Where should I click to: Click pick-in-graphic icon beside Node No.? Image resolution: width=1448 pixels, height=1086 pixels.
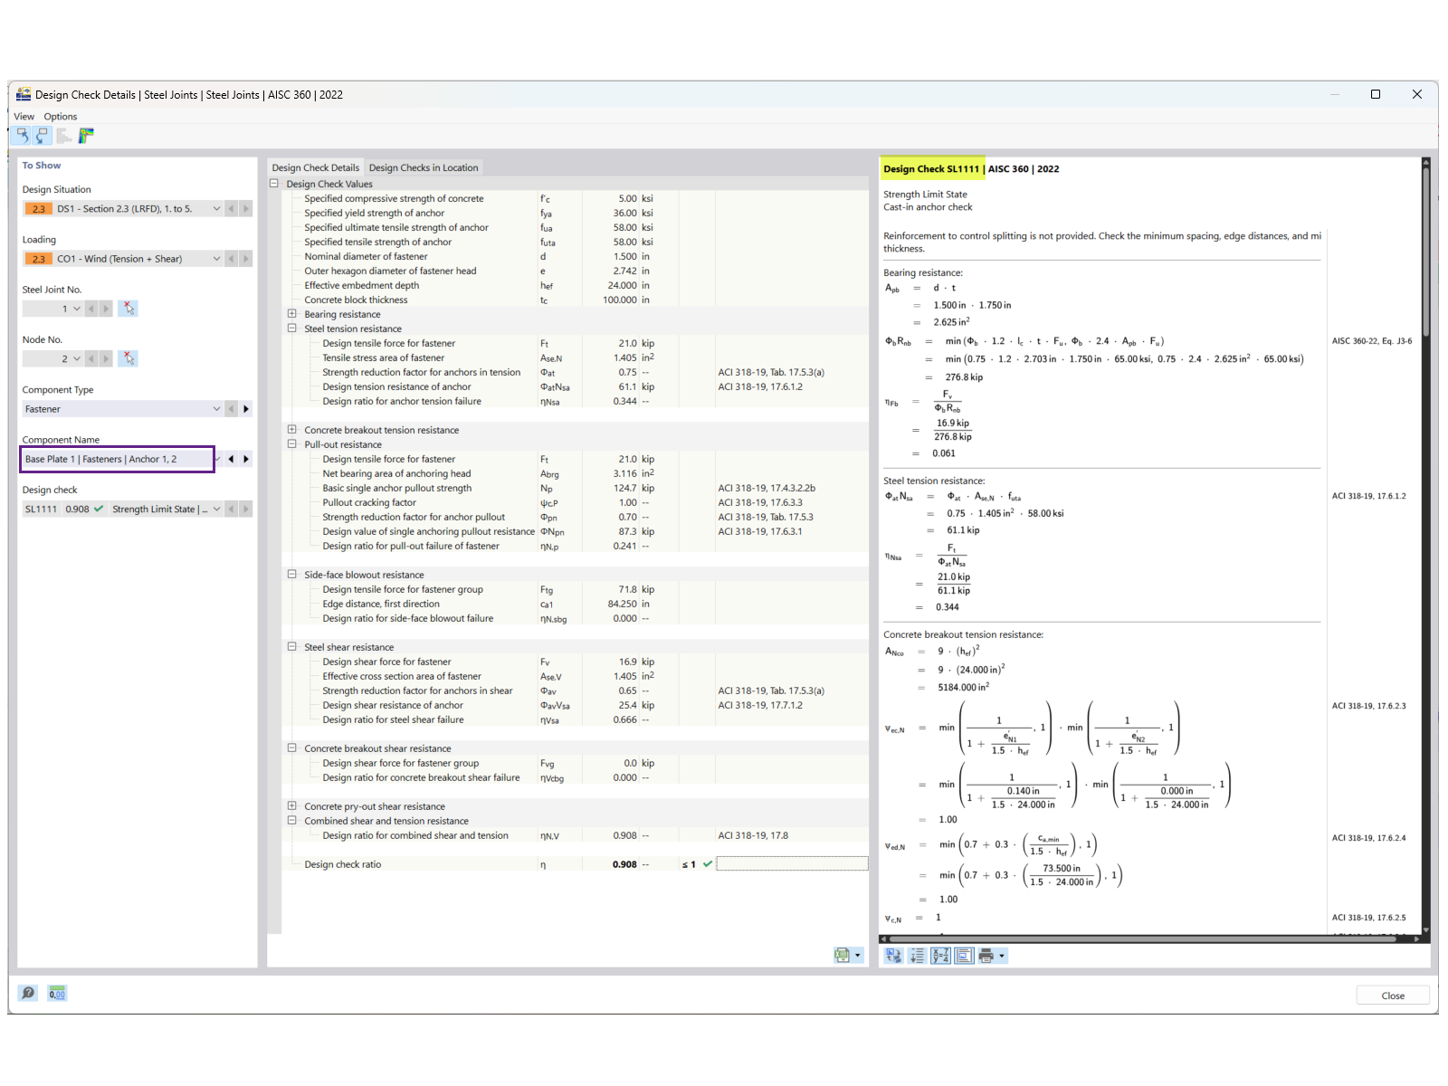[x=129, y=358]
